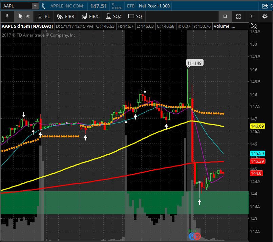Click the AAPL 5 d 15m [NASDAQ] label
Screen dimensions: 273x242
(27, 26)
